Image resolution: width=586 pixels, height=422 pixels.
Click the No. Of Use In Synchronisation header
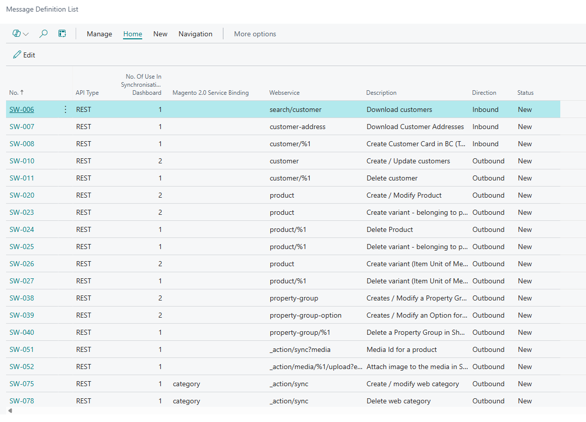tap(141, 85)
